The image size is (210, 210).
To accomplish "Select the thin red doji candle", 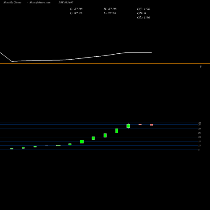I will [x=140, y=124].
